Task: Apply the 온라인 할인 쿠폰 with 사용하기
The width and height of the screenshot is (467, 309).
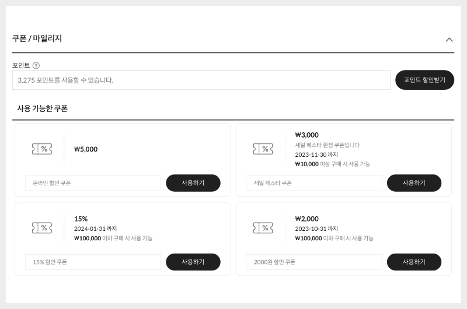Action: click(x=193, y=183)
